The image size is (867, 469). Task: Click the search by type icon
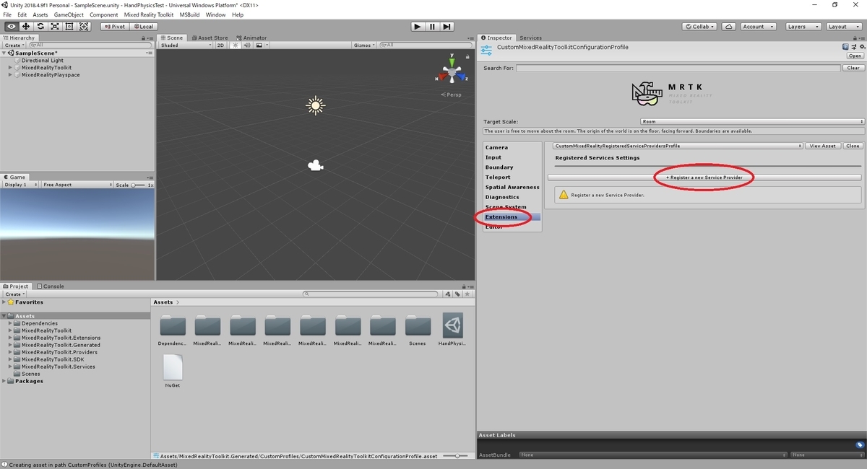(449, 294)
